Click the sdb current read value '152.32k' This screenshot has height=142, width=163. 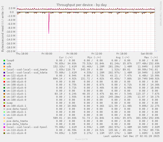coord(58,67)
